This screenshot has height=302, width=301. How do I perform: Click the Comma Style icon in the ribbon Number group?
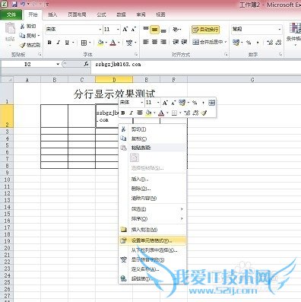point(258,43)
